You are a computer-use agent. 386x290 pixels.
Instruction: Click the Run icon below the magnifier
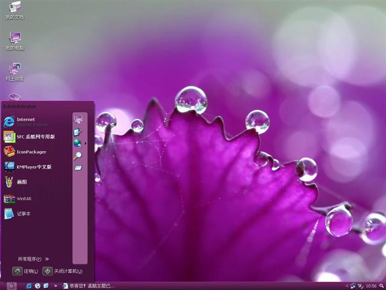[78, 168]
